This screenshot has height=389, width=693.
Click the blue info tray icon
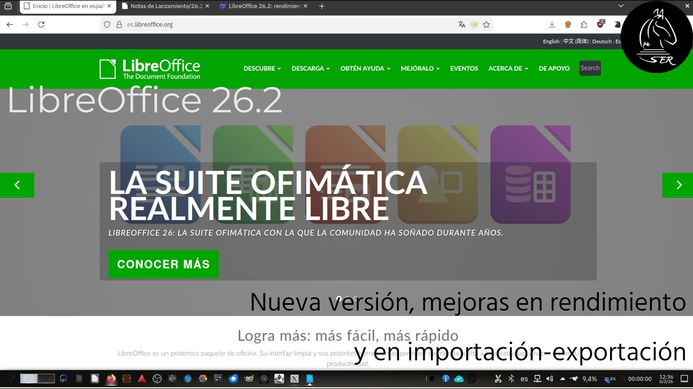point(446,379)
